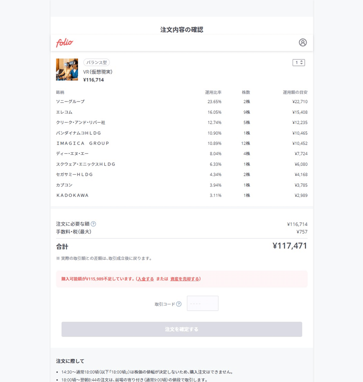The image size is (363, 382).
Task: Select the バンダイナムコHLDG row
Action: tap(182, 133)
